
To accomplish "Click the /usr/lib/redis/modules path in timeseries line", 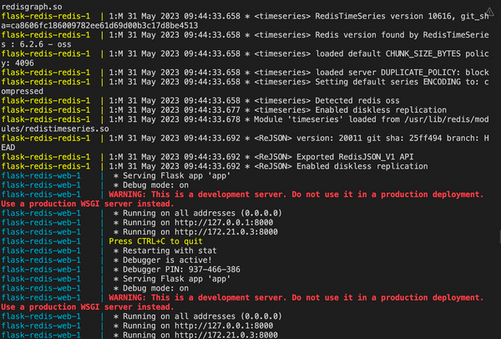I will point(447,119).
